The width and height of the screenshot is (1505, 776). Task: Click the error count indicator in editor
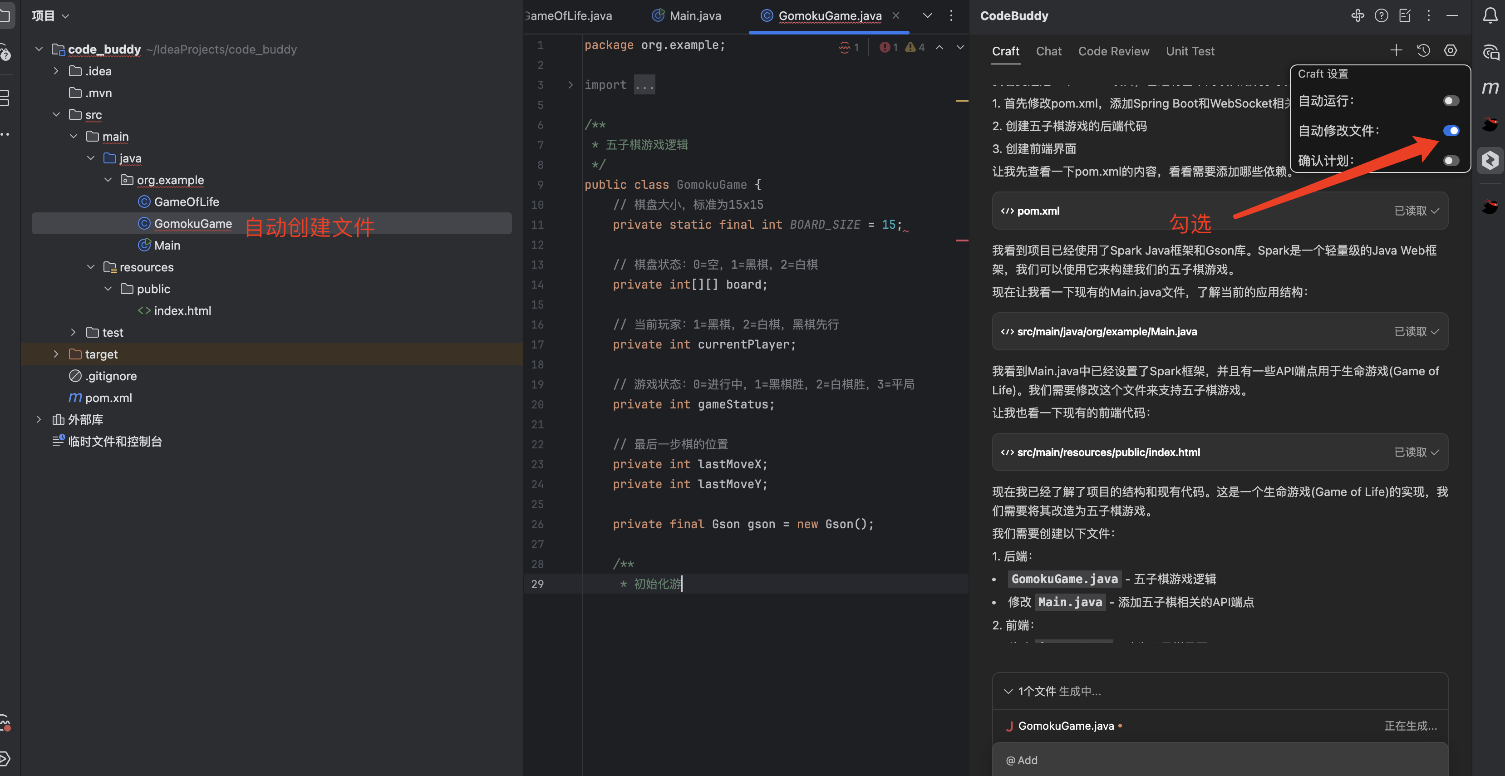point(888,47)
